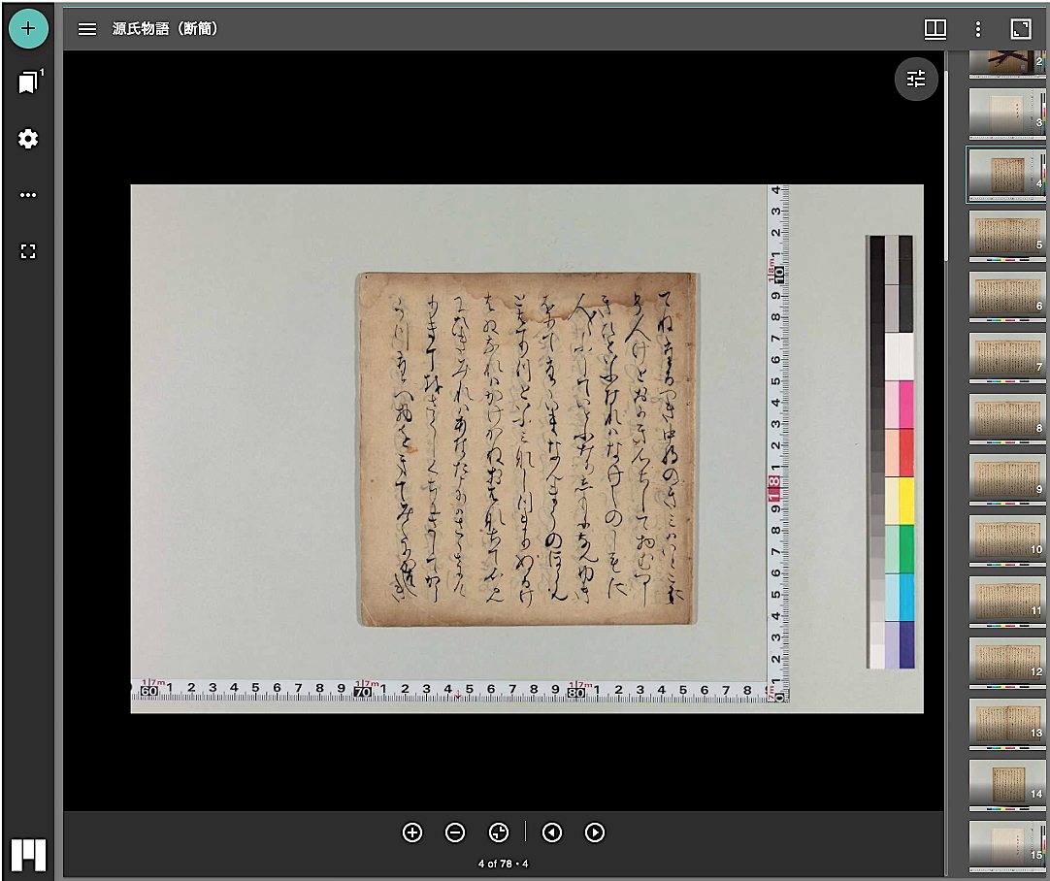Viewport: 1050px width, 881px height.
Task: Open the window options vertical dots menu
Action: pos(977,29)
